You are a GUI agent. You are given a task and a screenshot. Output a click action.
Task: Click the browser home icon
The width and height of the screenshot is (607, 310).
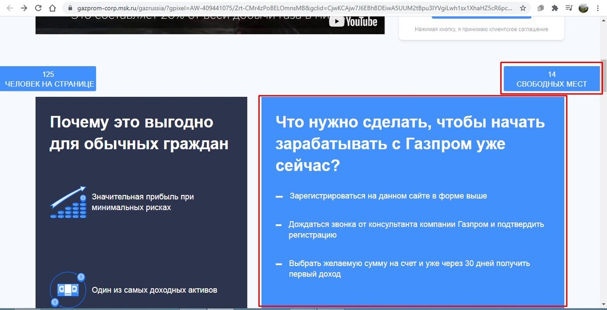point(52,8)
